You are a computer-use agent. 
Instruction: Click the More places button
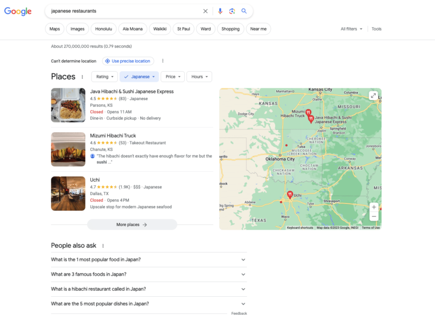click(132, 225)
